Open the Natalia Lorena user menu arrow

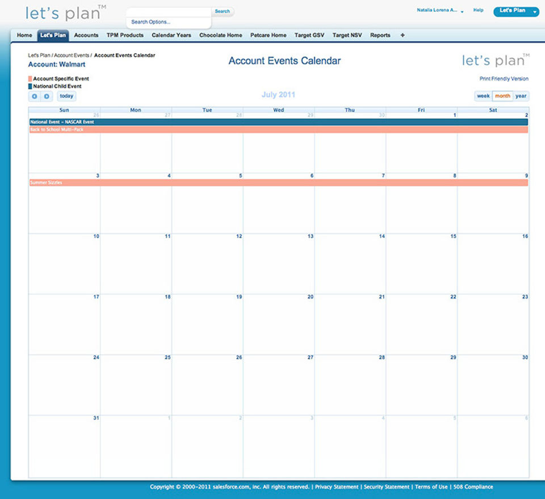click(x=462, y=11)
